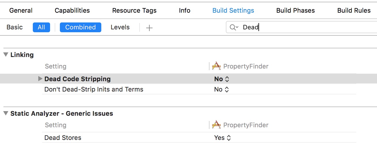The width and height of the screenshot is (377, 152).
Task: Open the General tab
Action: tap(21, 11)
